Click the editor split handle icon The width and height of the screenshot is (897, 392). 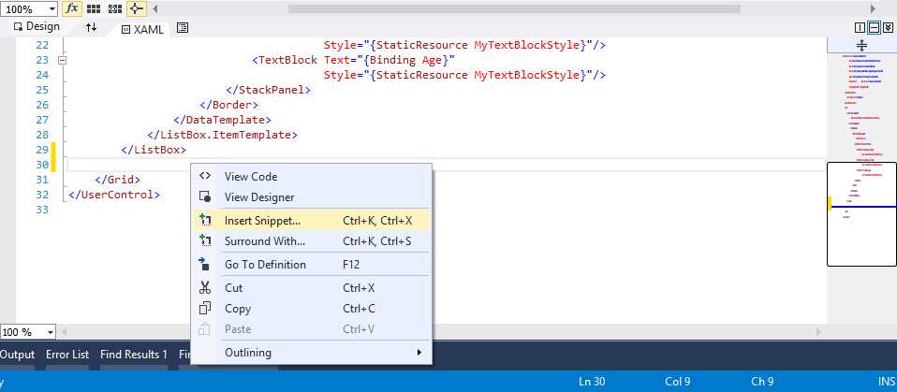pos(861,46)
